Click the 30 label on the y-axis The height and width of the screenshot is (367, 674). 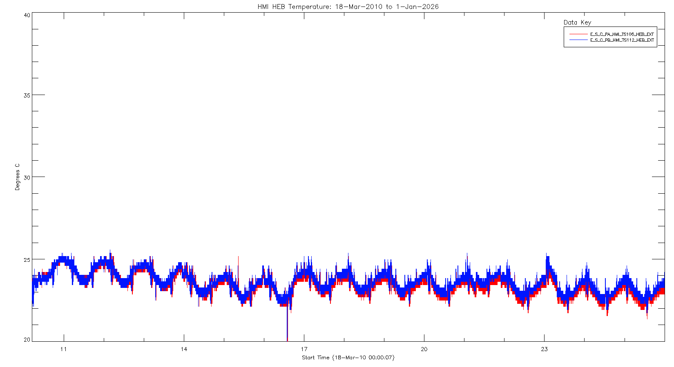coord(27,177)
